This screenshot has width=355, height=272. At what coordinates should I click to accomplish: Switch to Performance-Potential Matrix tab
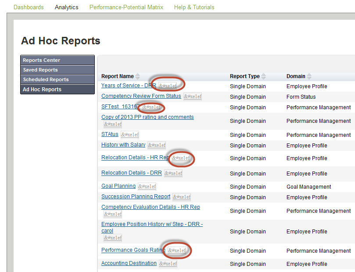point(126,7)
